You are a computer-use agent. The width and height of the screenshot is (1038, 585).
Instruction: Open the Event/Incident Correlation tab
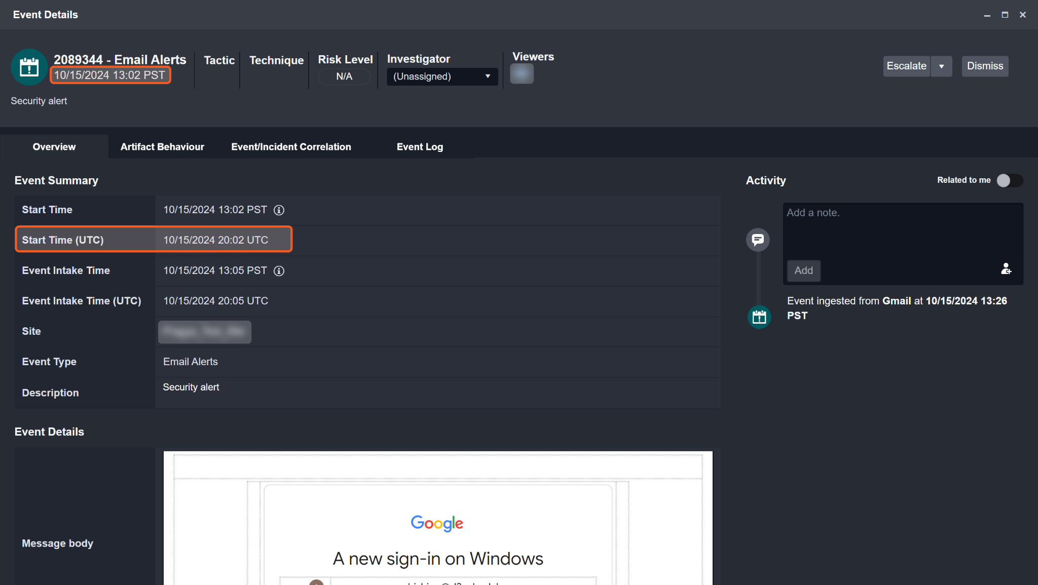(291, 147)
